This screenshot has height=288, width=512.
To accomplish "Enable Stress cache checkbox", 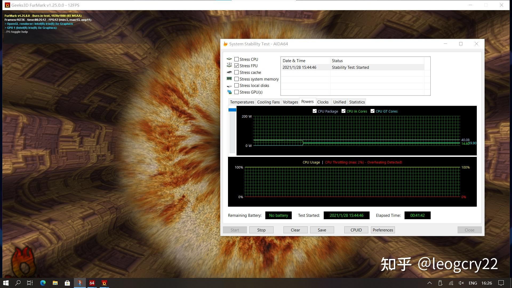I will coord(237,72).
